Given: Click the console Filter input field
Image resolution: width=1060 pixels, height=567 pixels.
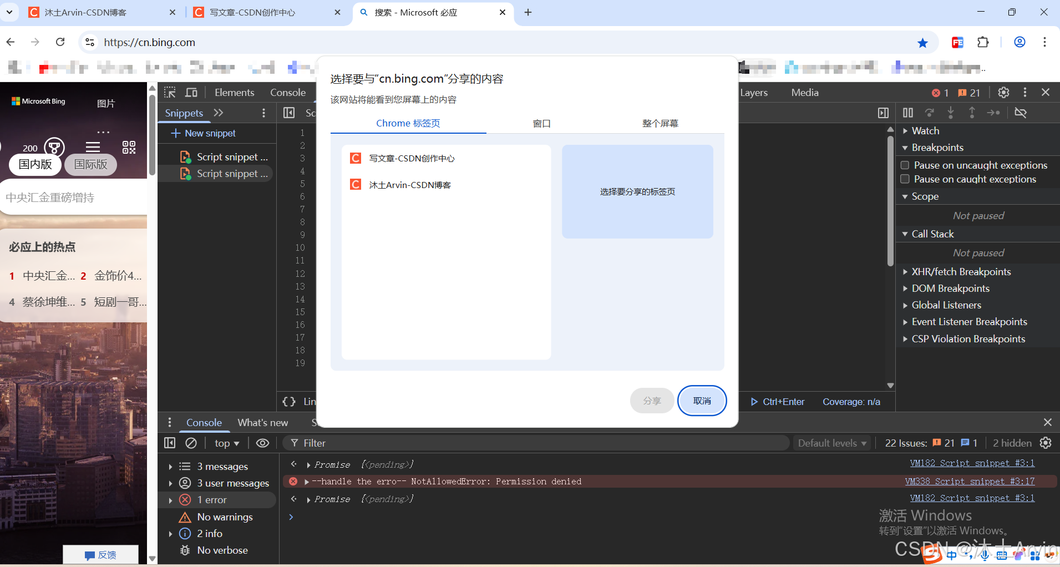Looking at the screenshot, I should tap(536, 443).
